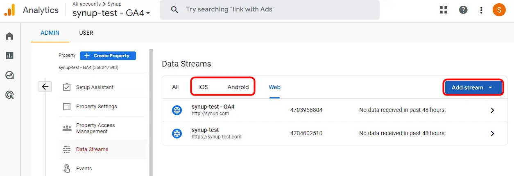514x176 pixels.
Task: Click the https://synup-test.com URL text
Action: (x=216, y=137)
